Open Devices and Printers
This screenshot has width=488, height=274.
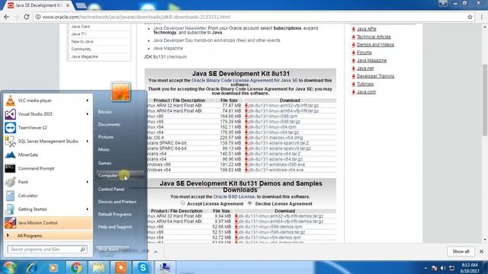[117, 202]
